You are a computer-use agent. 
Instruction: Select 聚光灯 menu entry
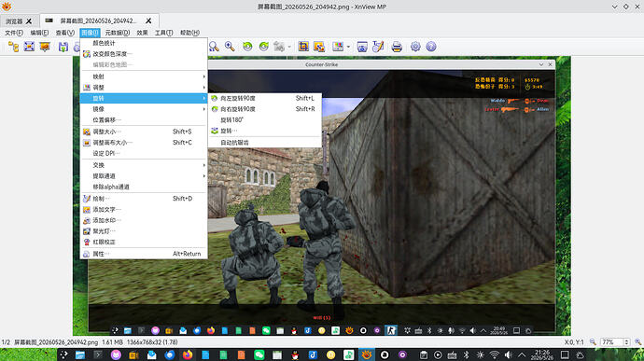[x=144, y=231]
